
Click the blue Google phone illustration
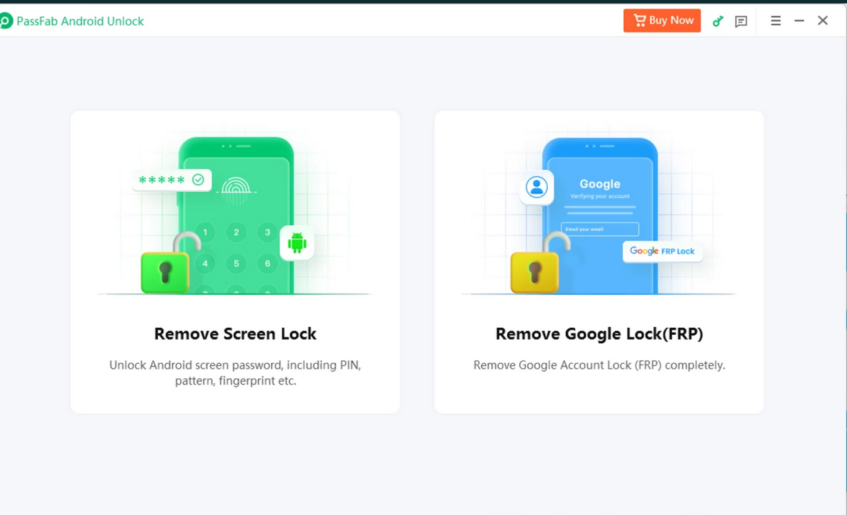pos(600,215)
